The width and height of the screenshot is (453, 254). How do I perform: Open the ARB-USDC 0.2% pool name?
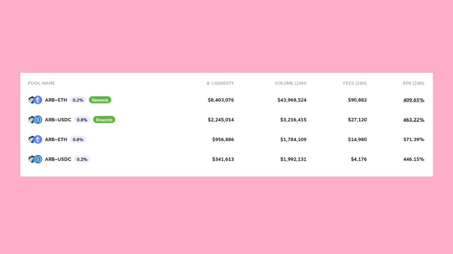point(58,159)
